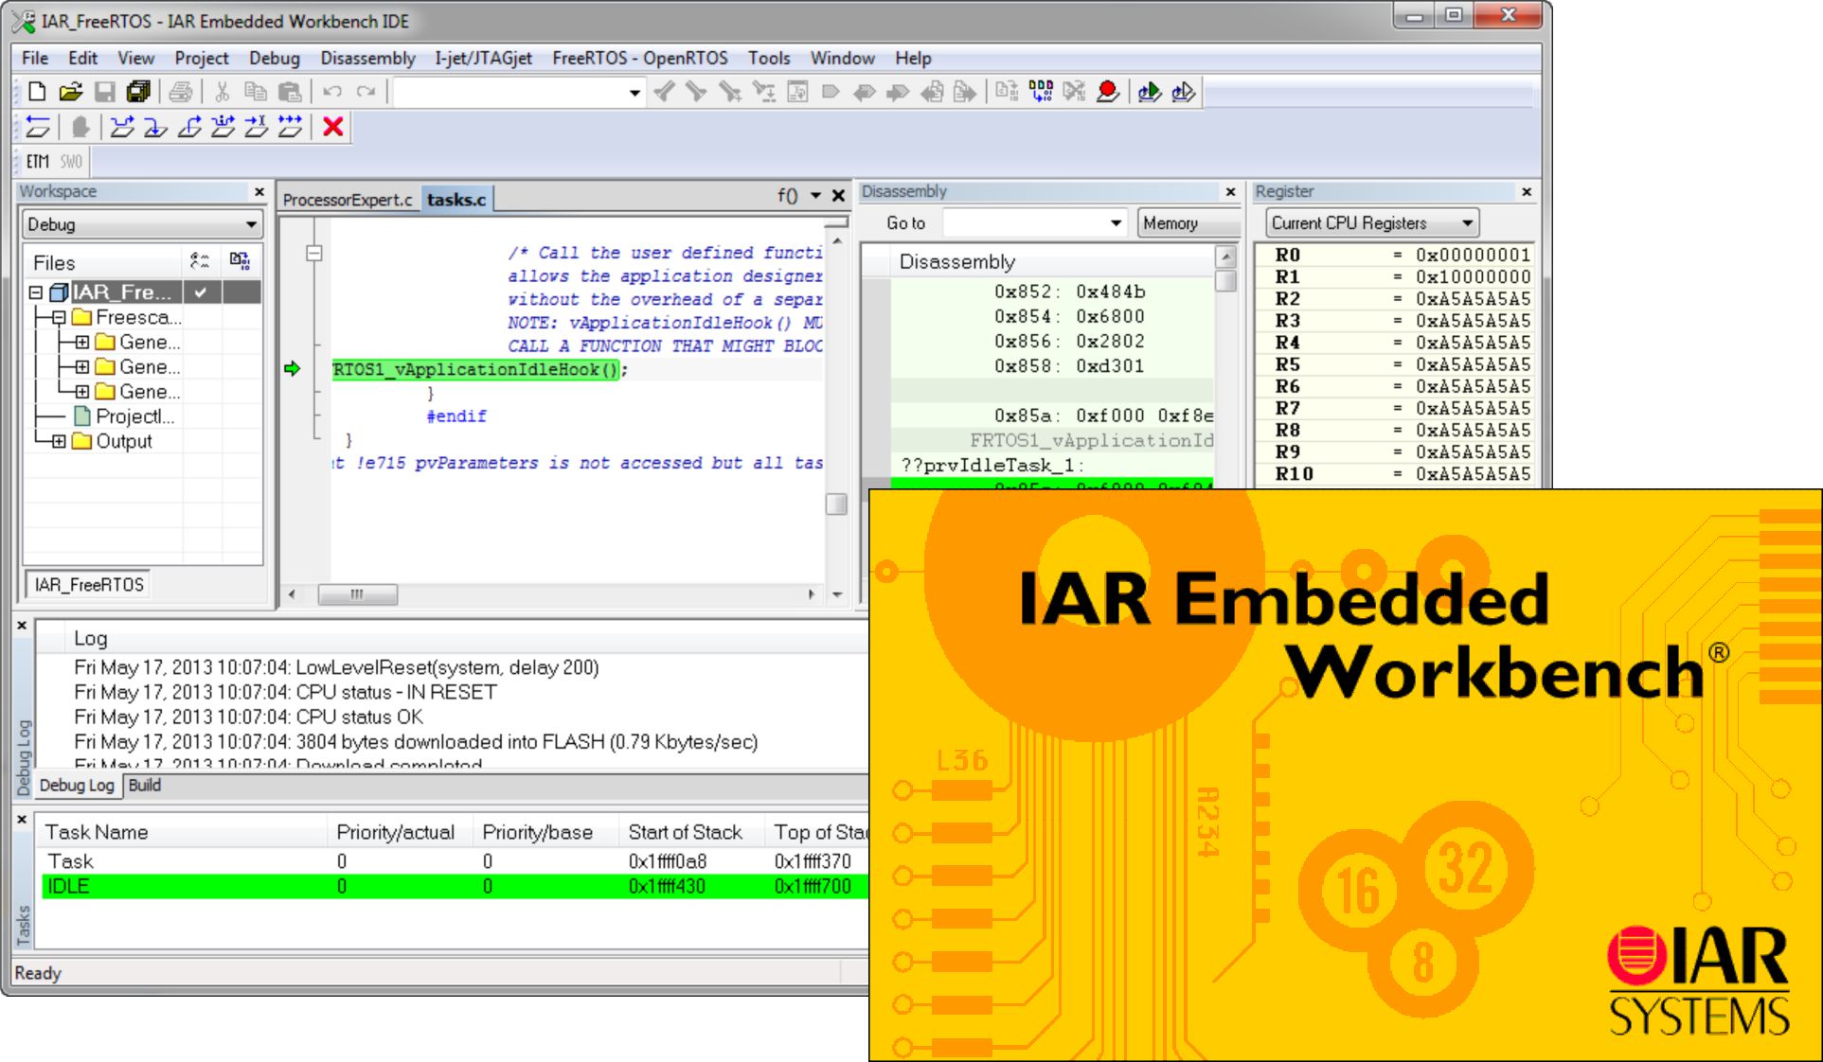
Task: Start Download and Debug
Action: pyautogui.click(x=1150, y=92)
